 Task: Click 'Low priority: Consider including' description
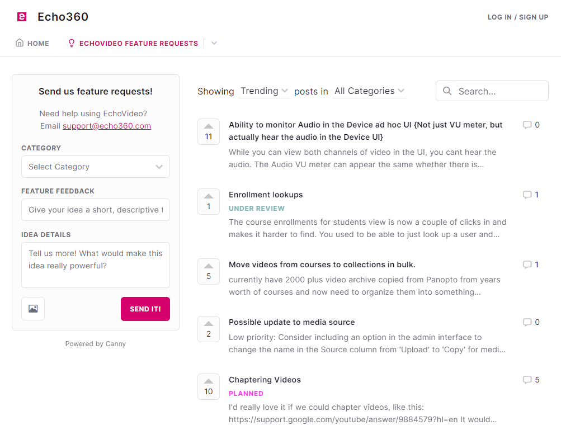click(367, 343)
